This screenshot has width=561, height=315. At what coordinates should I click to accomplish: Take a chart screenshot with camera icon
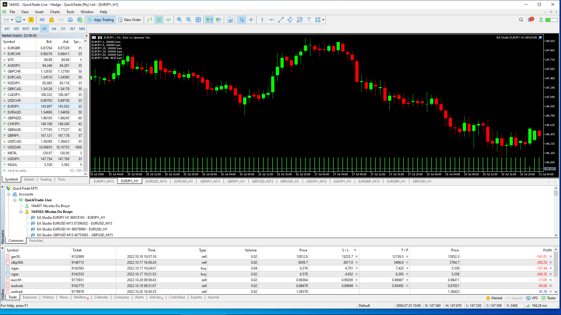pos(230,20)
